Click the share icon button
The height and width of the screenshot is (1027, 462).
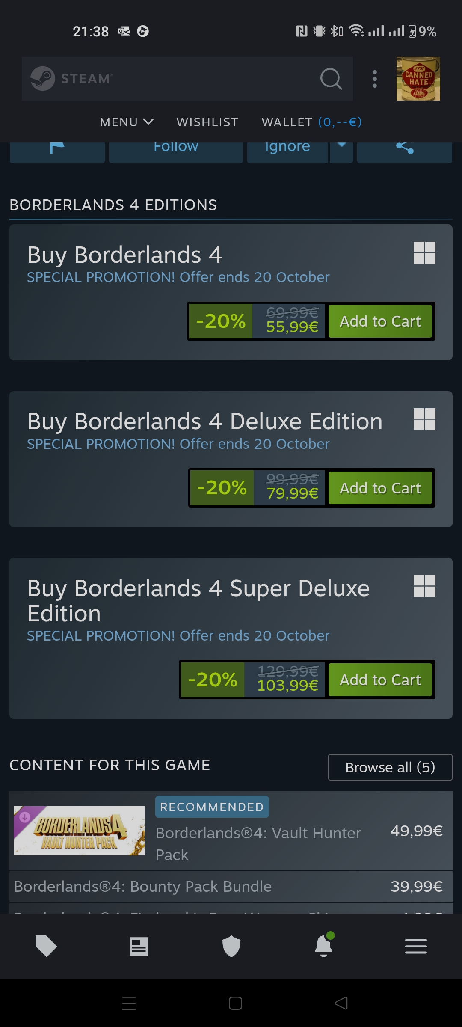point(404,149)
